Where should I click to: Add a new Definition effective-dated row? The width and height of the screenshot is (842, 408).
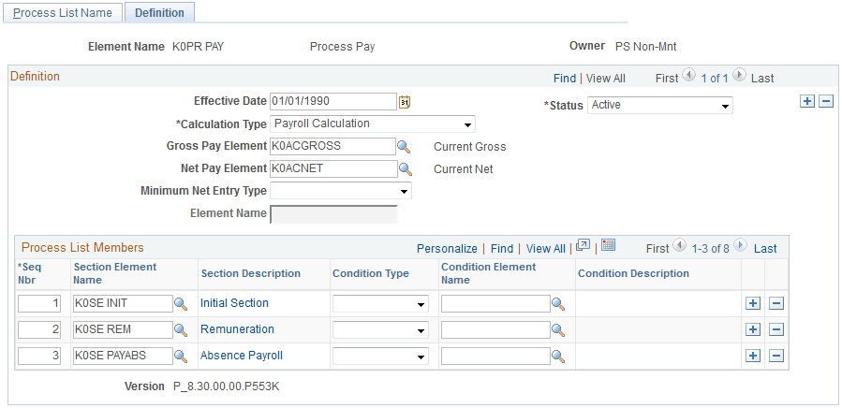807,101
